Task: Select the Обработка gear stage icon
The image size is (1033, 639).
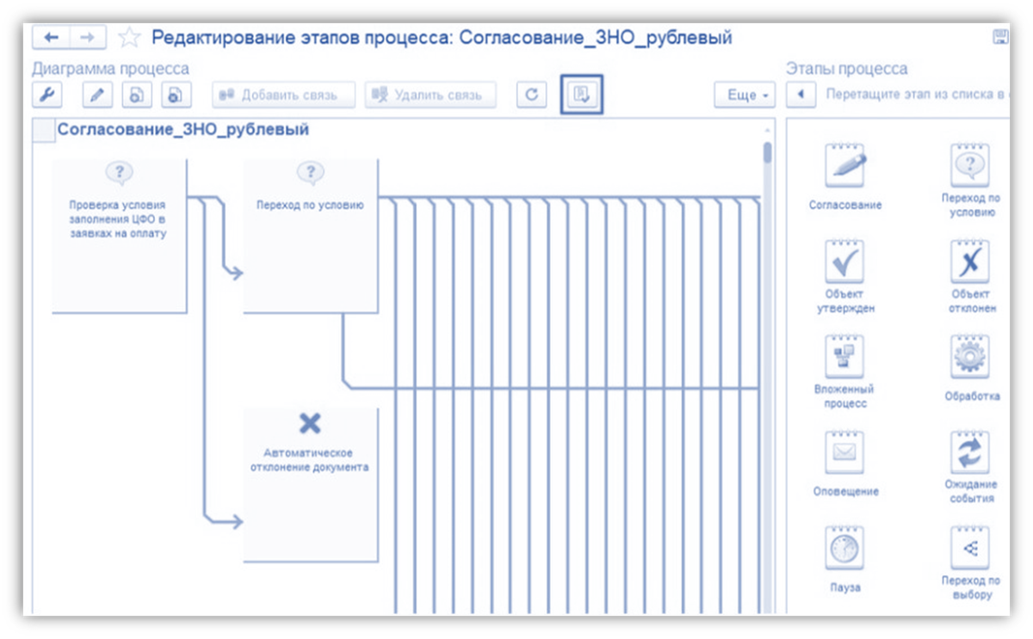Action: [970, 357]
